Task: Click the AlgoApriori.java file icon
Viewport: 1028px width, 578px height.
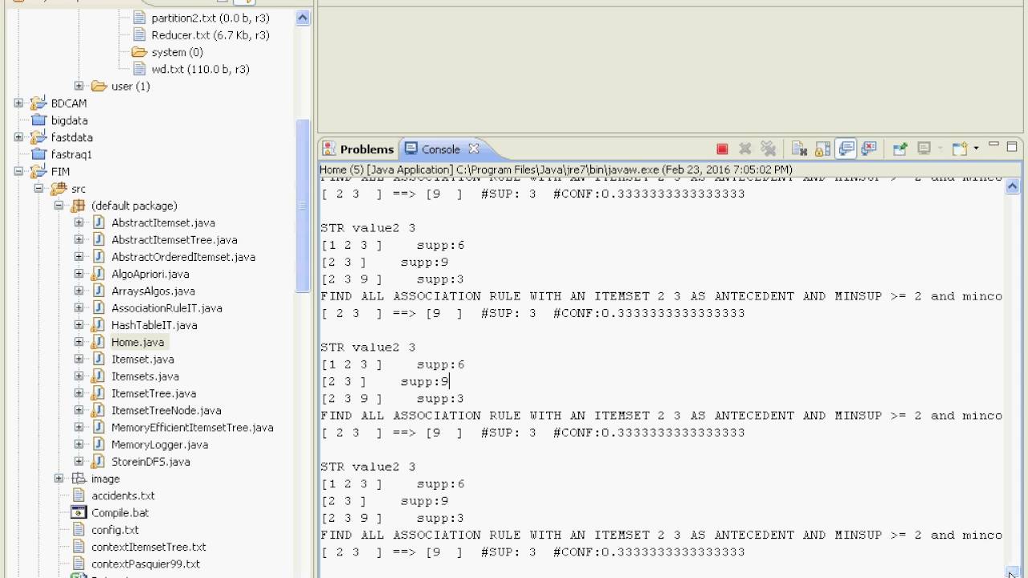Action: (x=98, y=274)
